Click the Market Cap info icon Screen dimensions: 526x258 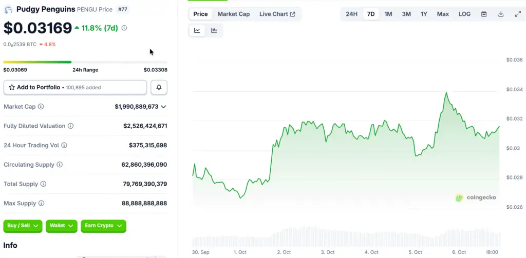[x=41, y=107]
